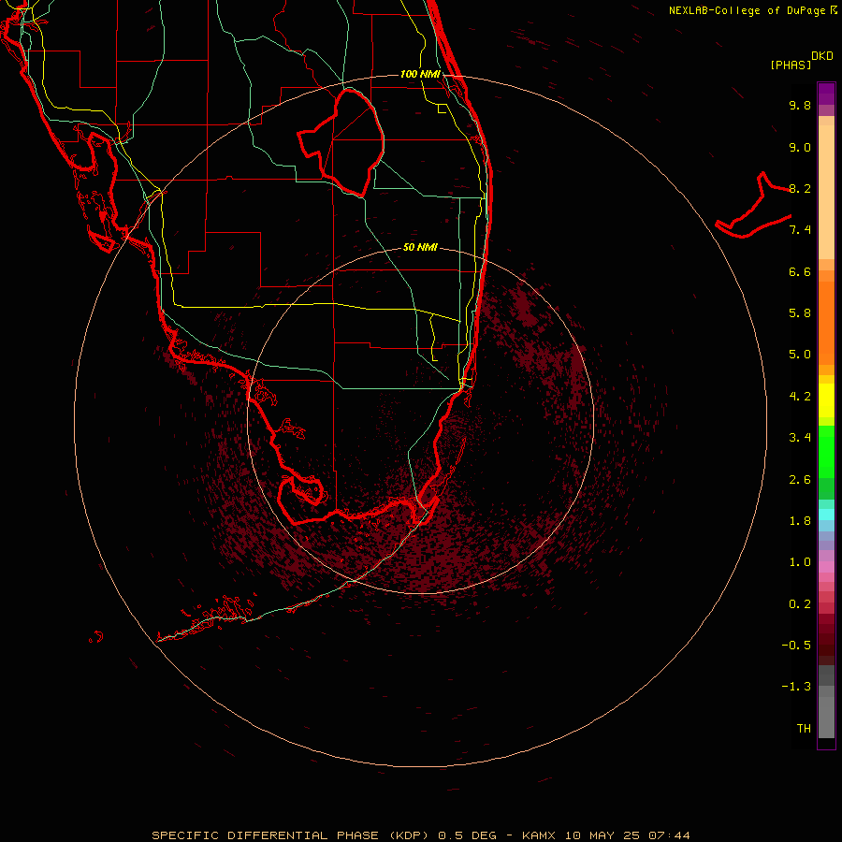
Task: Click the Bahamas island outline at right
Action: [x=753, y=205]
